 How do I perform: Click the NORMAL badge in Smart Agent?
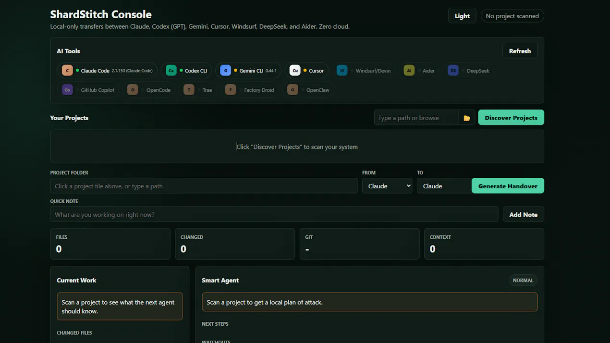pos(523,280)
